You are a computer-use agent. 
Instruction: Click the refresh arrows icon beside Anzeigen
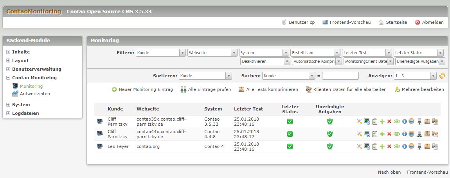442,76
